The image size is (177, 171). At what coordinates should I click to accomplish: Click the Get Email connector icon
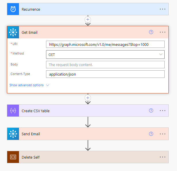(x=13, y=32)
